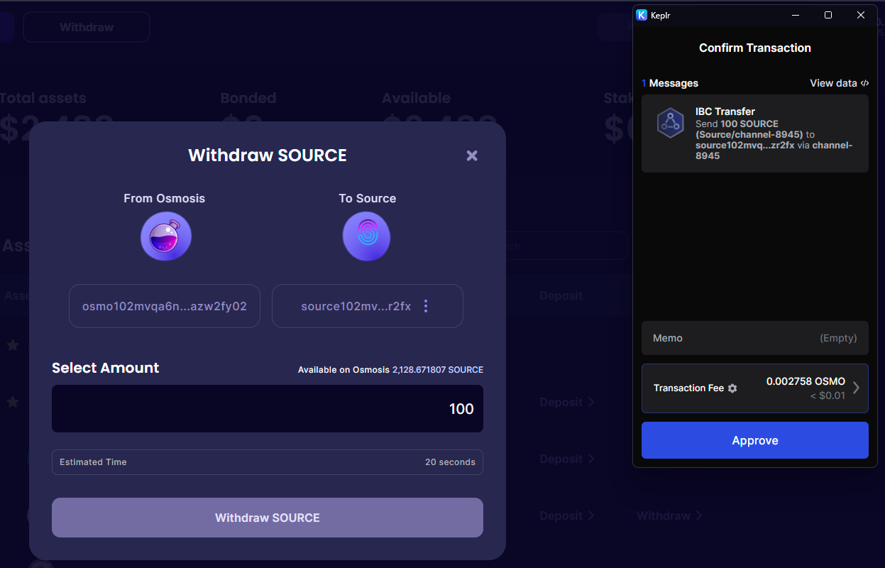Expand the Transaction Fee chevron arrow

tap(856, 388)
